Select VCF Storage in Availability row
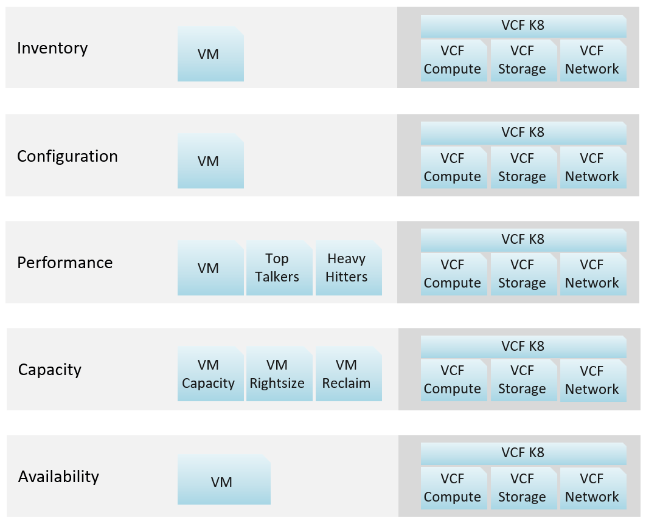646x521 pixels. tap(524, 488)
